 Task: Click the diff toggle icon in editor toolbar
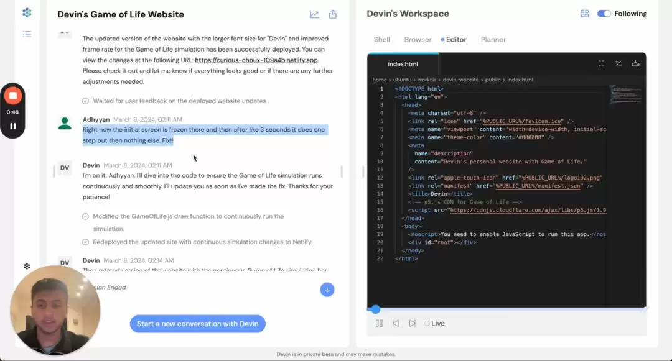click(618, 63)
